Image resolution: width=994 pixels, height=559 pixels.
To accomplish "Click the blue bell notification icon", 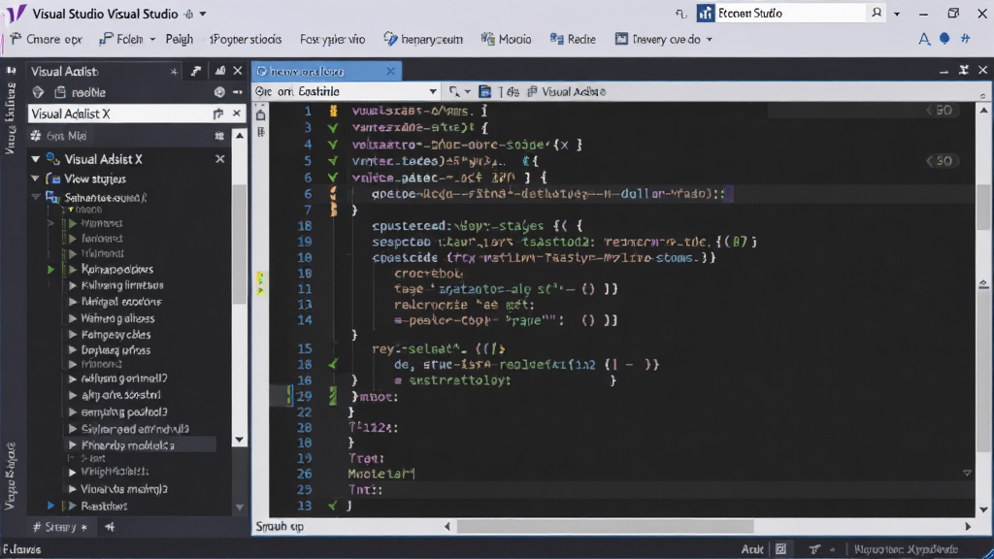I will pos(944,39).
